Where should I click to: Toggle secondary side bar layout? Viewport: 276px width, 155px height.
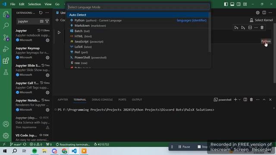238,4
